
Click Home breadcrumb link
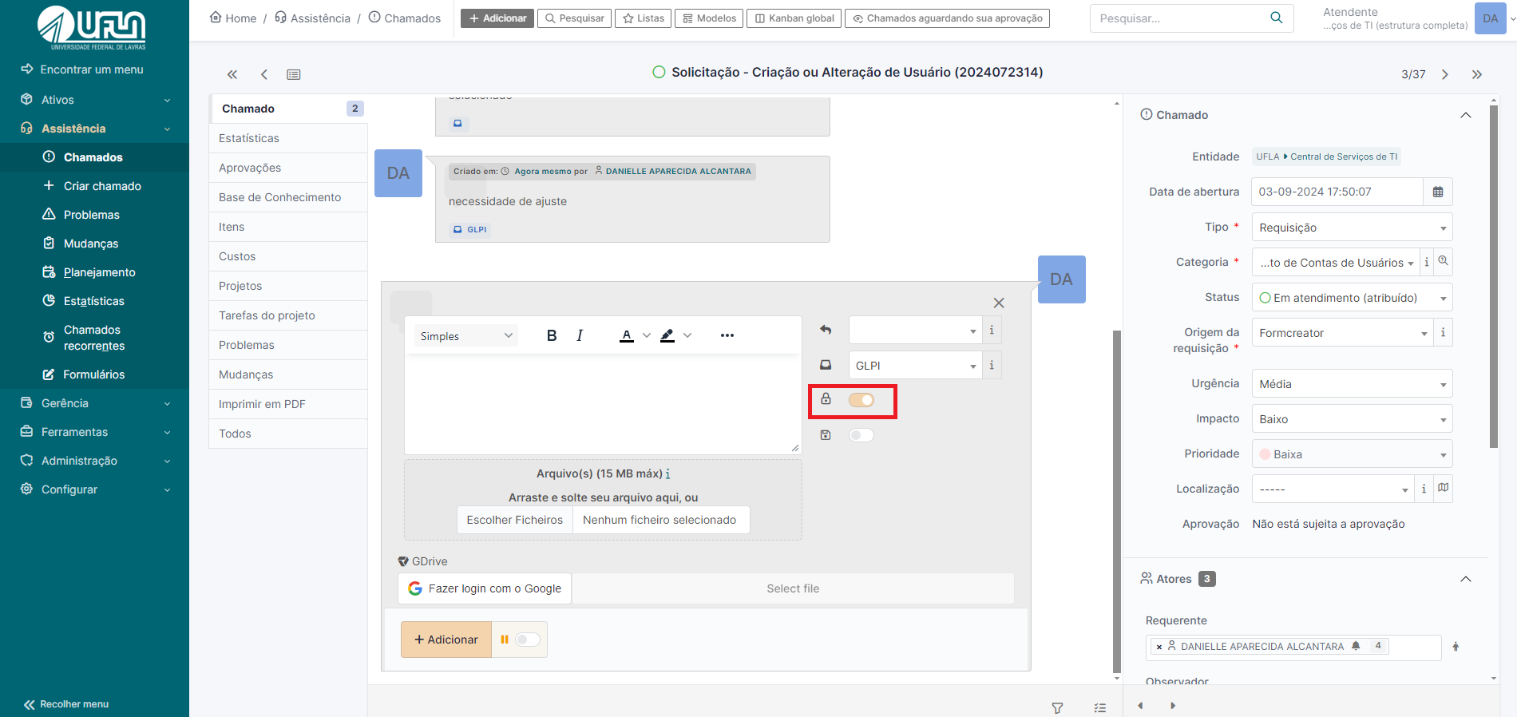[233, 18]
